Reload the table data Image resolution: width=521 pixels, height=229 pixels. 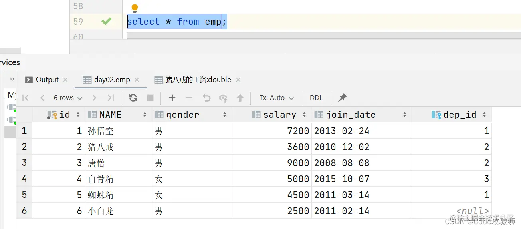(x=133, y=98)
